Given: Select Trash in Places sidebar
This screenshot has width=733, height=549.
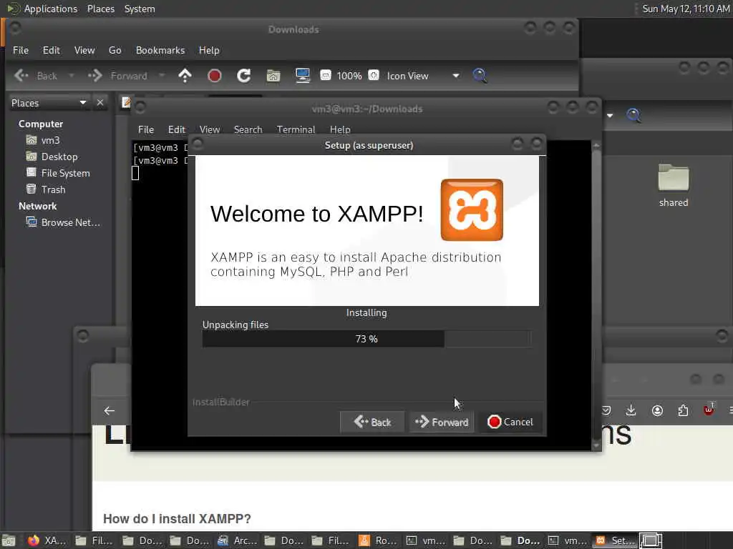Looking at the screenshot, I should 53,189.
